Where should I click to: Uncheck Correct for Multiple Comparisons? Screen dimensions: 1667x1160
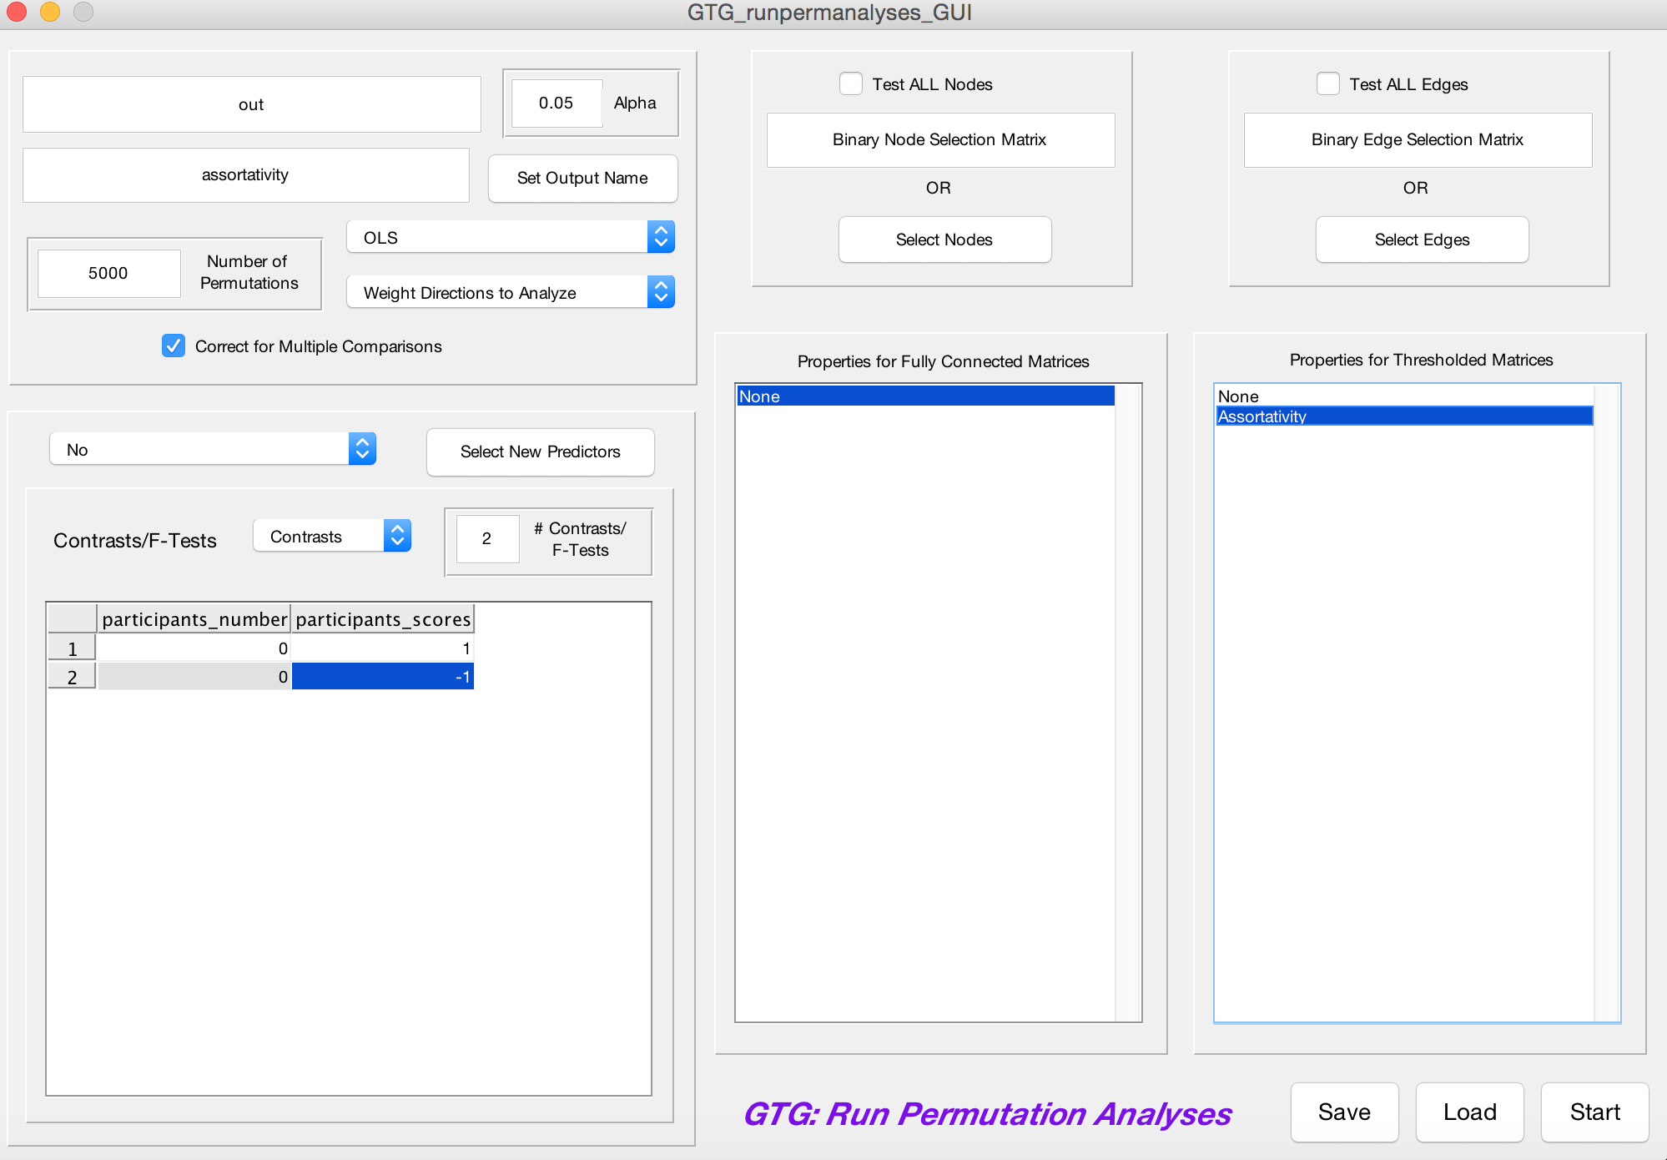point(174,345)
